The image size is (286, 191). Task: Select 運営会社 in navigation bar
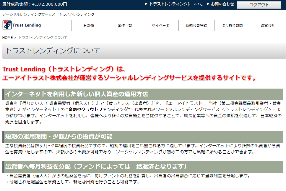268,26
